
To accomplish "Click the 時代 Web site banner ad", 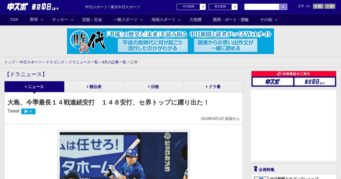I will coord(170,41).
